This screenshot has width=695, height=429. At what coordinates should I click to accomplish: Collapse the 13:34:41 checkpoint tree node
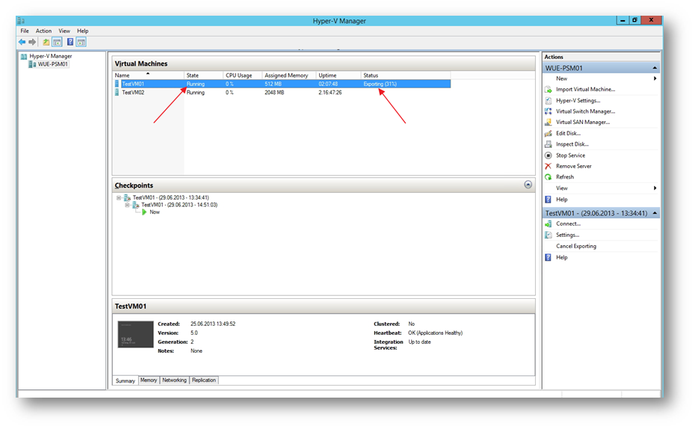119,197
